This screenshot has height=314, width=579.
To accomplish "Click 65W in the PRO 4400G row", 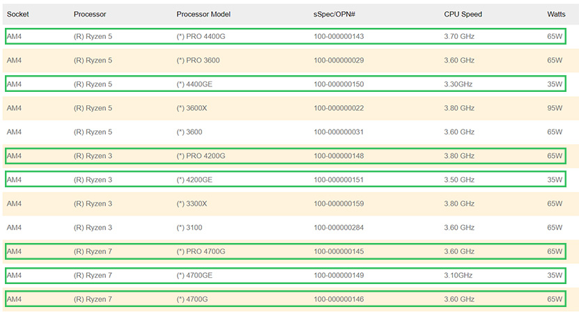I will tap(555, 36).
